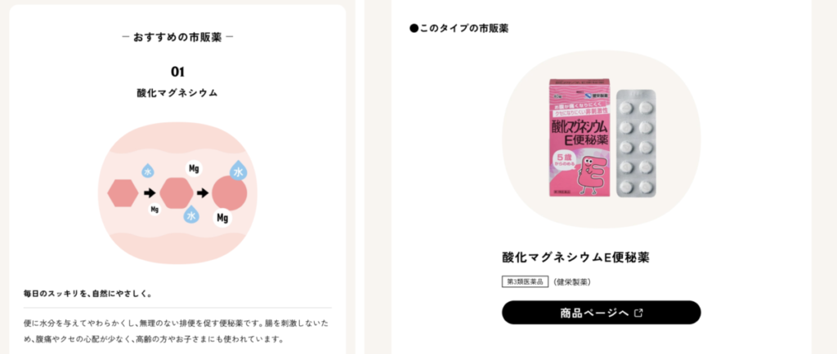Viewport: 837px width, 354px height.
Task: Click the large Mg circle at bottom right
Action: (x=222, y=218)
